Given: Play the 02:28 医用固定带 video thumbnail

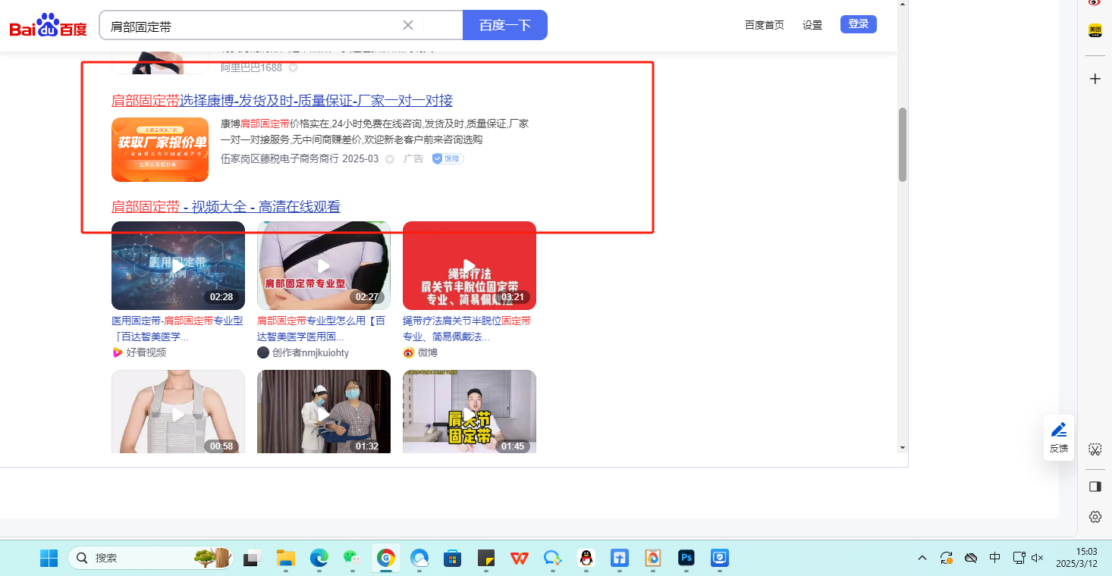Looking at the screenshot, I should 178,265.
